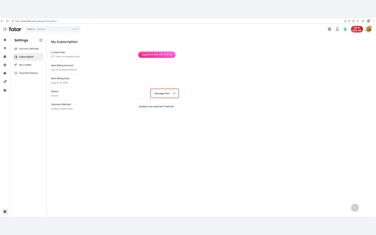
Task: Click the Active status text
Action: [x=54, y=96]
